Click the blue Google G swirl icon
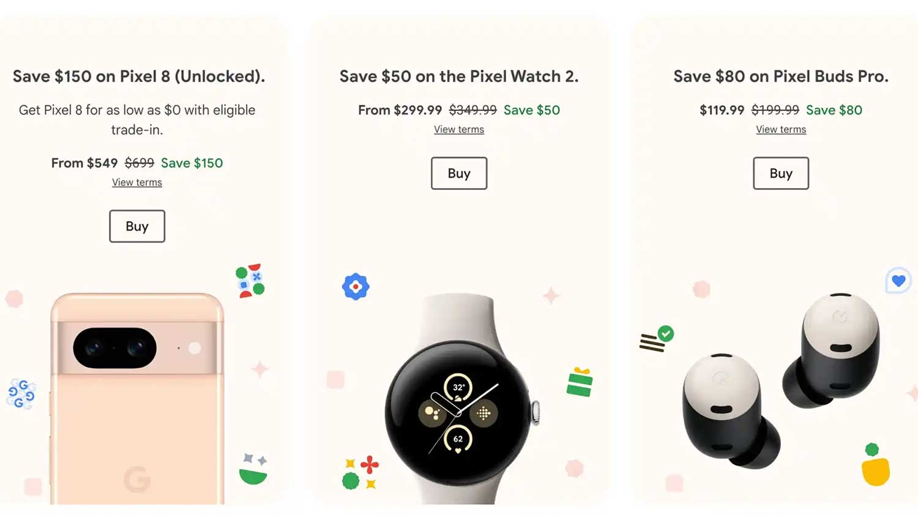The height and width of the screenshot is (517, 918). 21,394
